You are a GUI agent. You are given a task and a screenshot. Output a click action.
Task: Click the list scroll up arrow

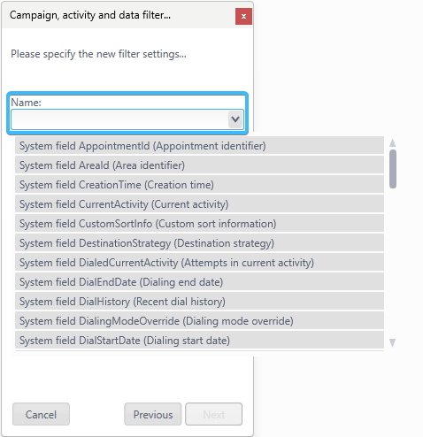pyautogui.click(x=392, y=143)
